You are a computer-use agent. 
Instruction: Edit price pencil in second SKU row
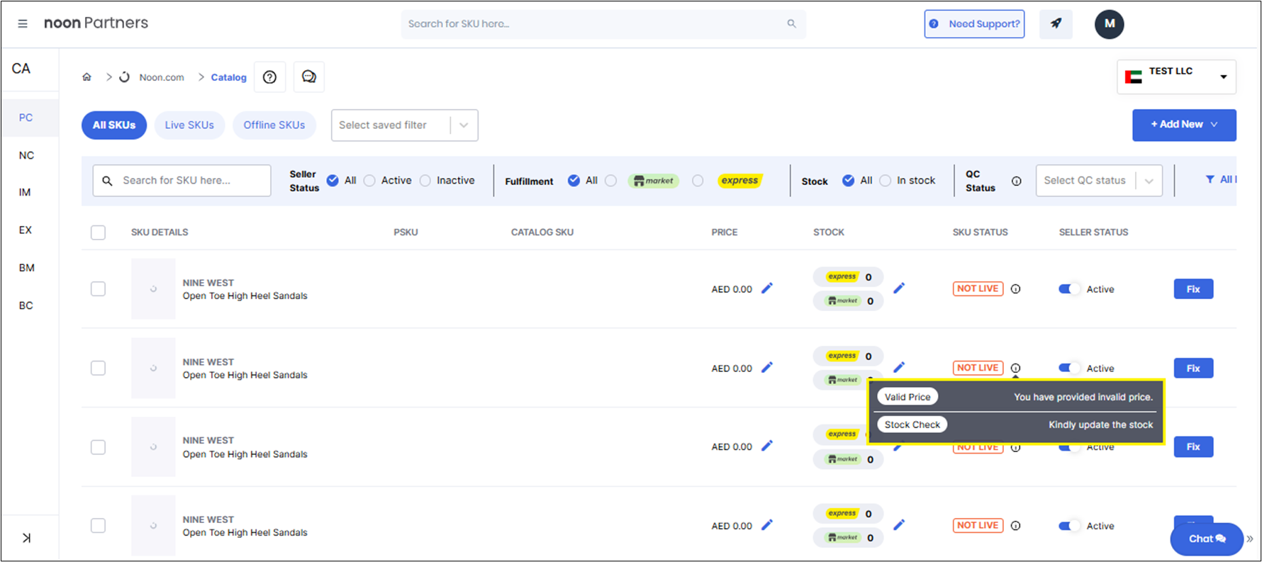[767, 367]
